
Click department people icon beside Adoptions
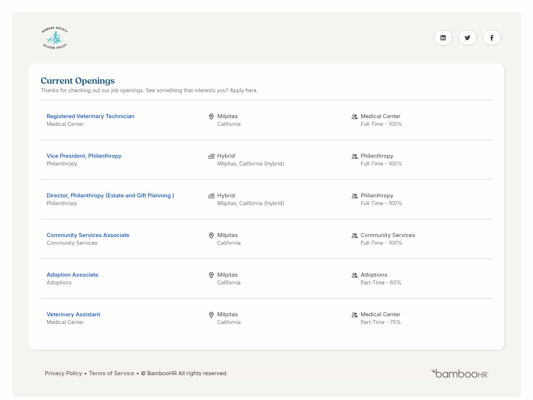pos(354,275)
